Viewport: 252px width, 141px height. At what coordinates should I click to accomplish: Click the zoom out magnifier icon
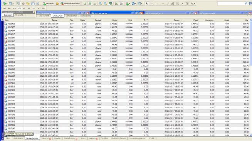105,3
